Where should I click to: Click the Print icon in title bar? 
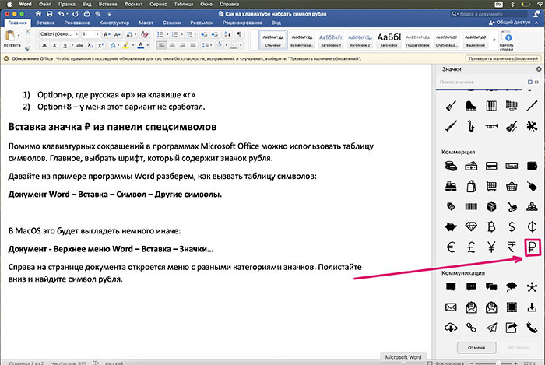(x=87, y=14)
